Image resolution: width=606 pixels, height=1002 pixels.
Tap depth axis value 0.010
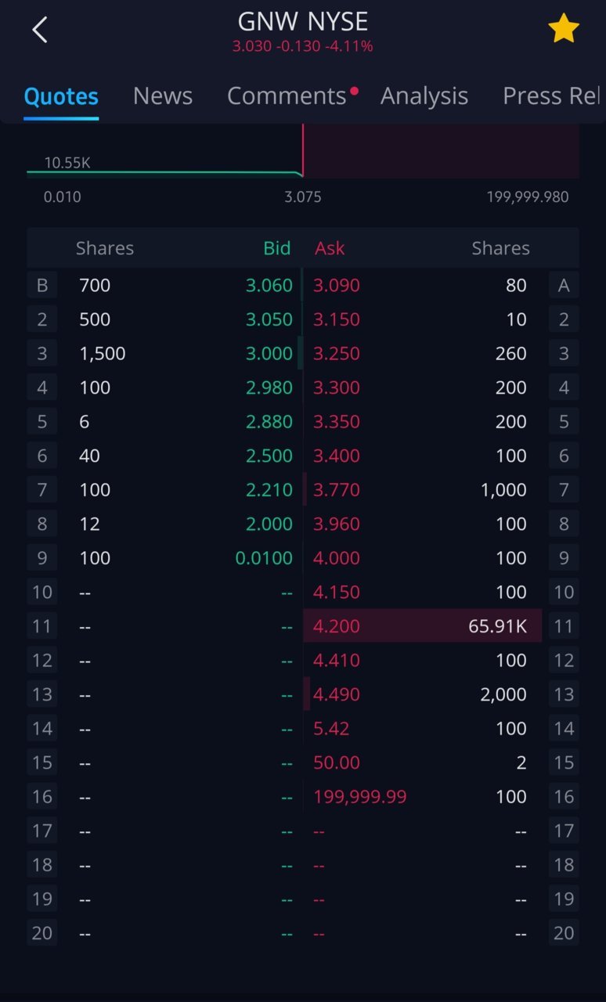(63, 196)
